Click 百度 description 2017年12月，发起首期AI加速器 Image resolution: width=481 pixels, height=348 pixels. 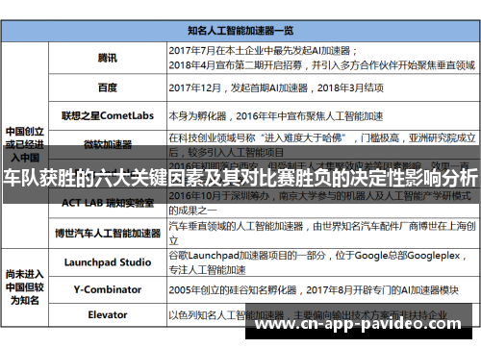(x=239, y=87)
